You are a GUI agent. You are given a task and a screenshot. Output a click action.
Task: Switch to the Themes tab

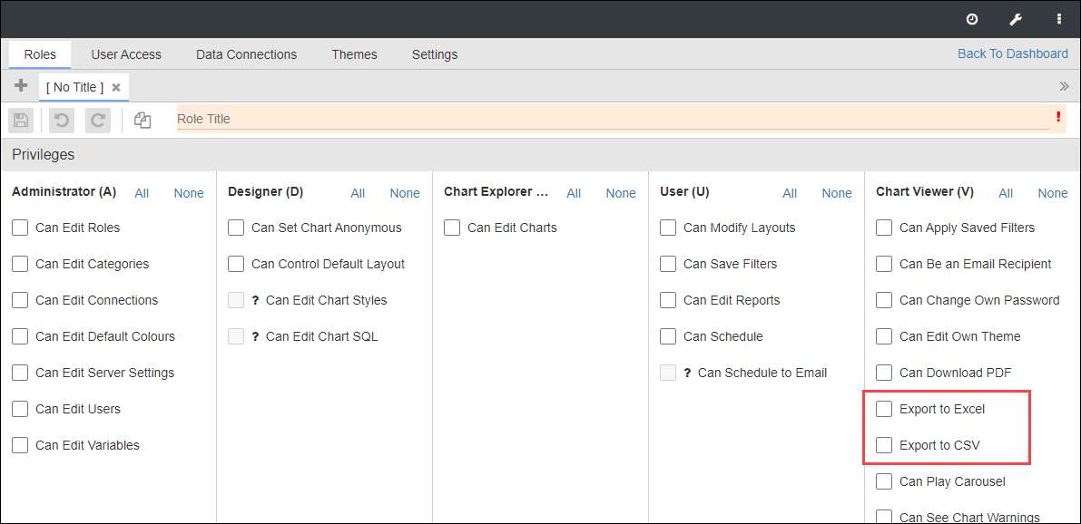pyautogui.click(x=354, y=54)
